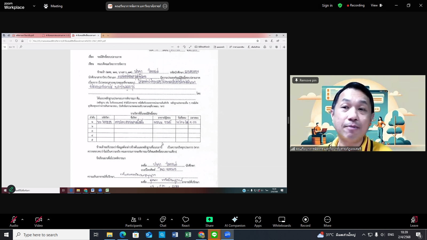The image size is (427, 240).
Task: Start camera with Video button
Action: click(x=38, y=221)
